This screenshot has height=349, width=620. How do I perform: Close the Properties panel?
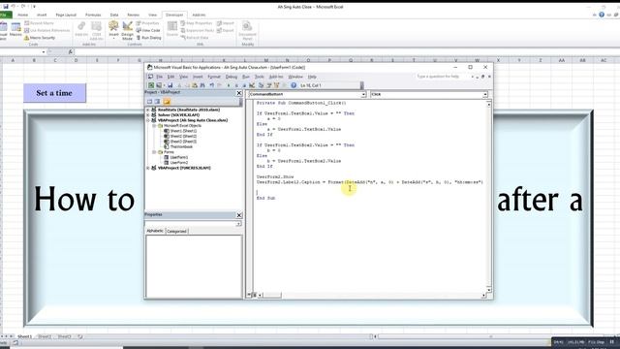click(239, 215)
